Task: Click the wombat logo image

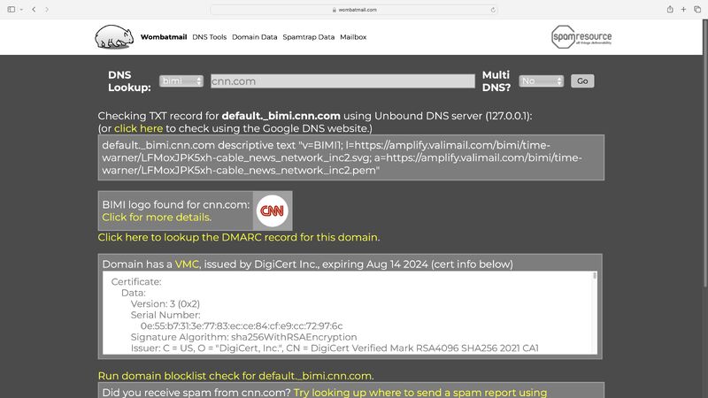Action: point(114,37)
